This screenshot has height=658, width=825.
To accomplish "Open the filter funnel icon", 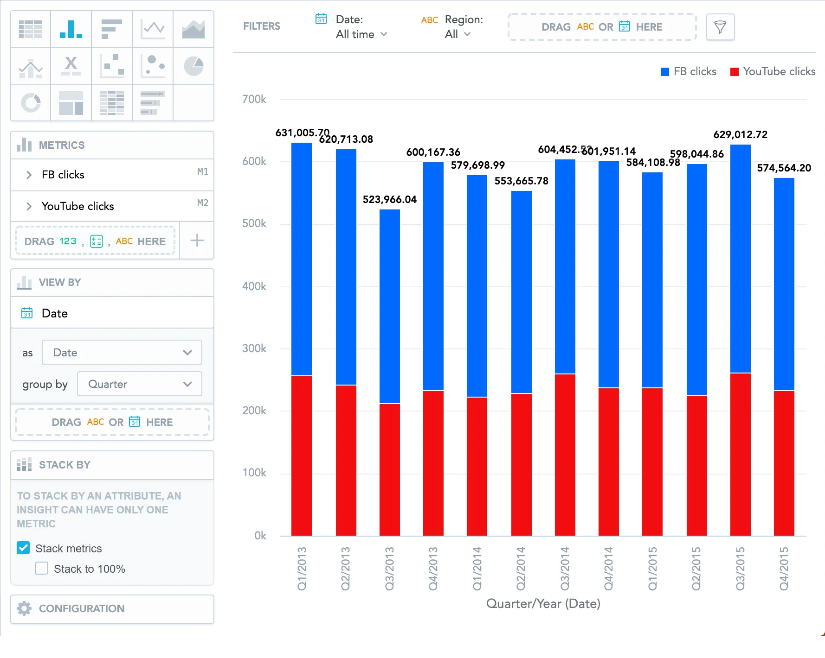I will coord(720,27).
